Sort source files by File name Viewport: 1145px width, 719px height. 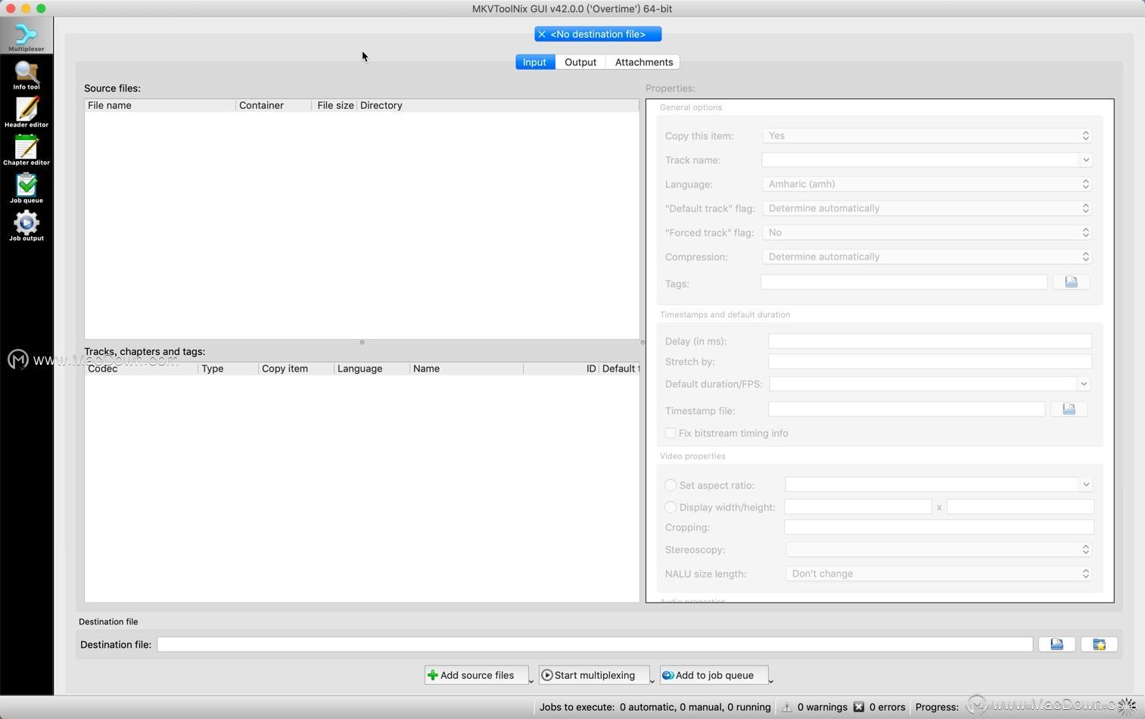click(160, 105)
